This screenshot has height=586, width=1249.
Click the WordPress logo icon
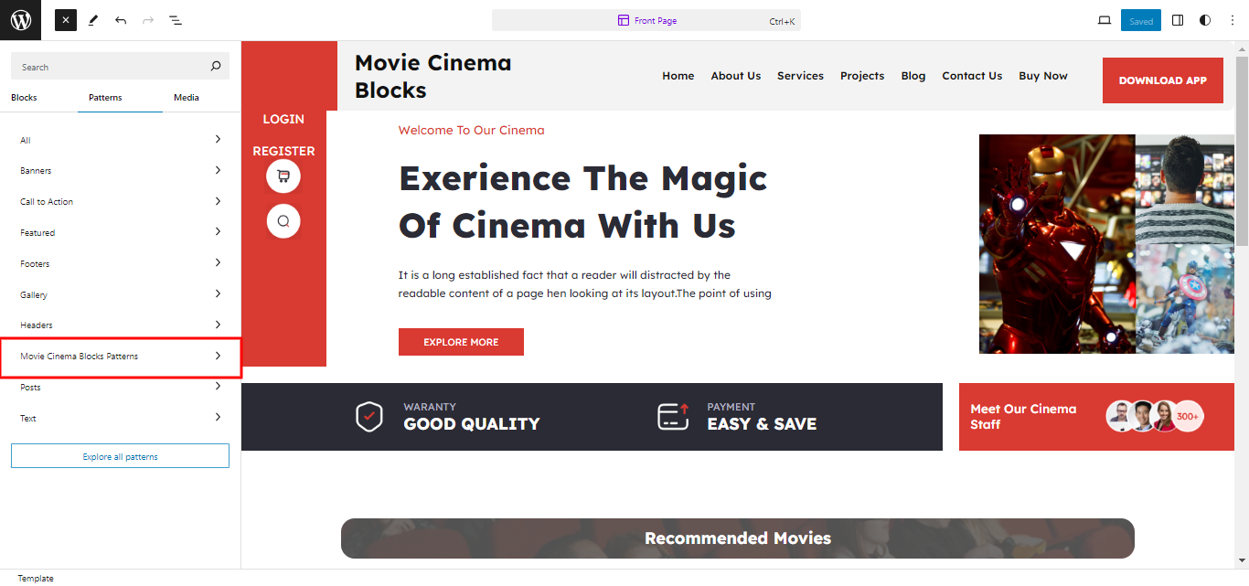(x=20, y=20)
